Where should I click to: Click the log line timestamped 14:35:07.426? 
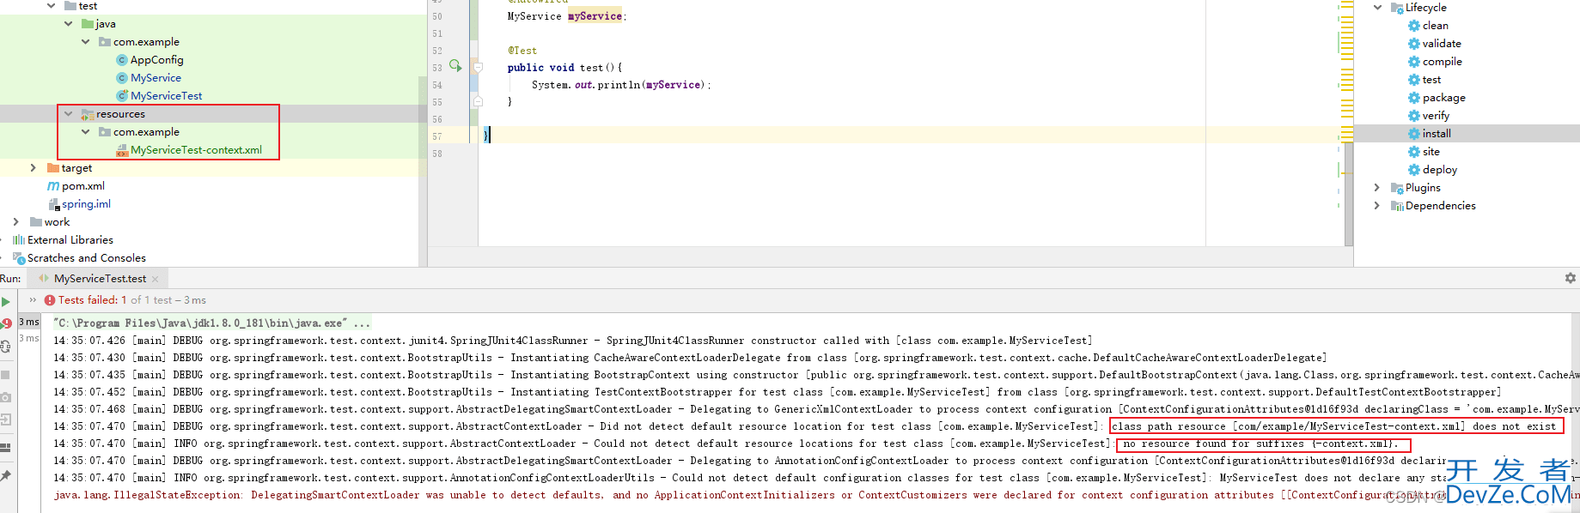(x=573, y=341)
